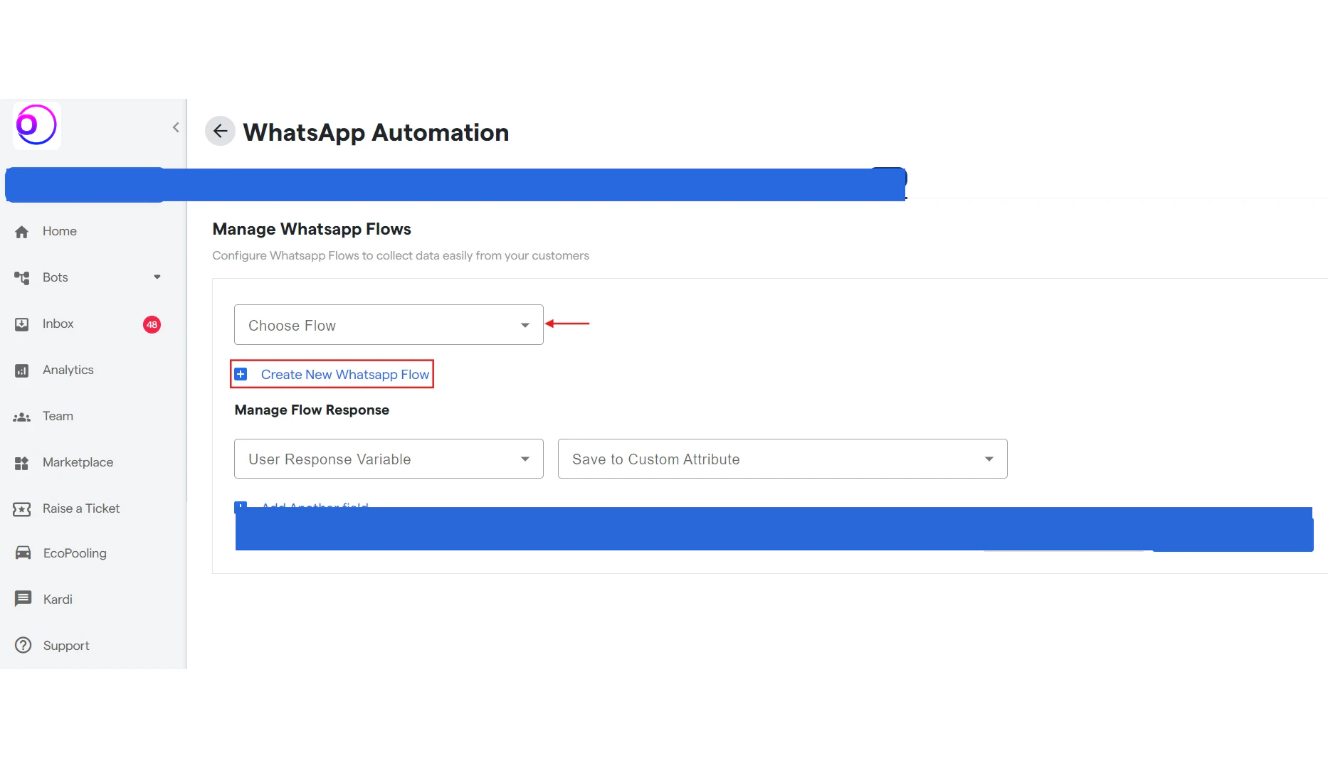Viewport: 1328px width, 768px height.
Task: Click the Home house icon
Action: tap(22, 232)
